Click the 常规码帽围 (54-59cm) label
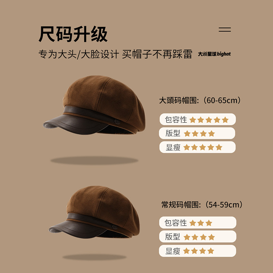273x273 pixels. click(x=202, y=204)
